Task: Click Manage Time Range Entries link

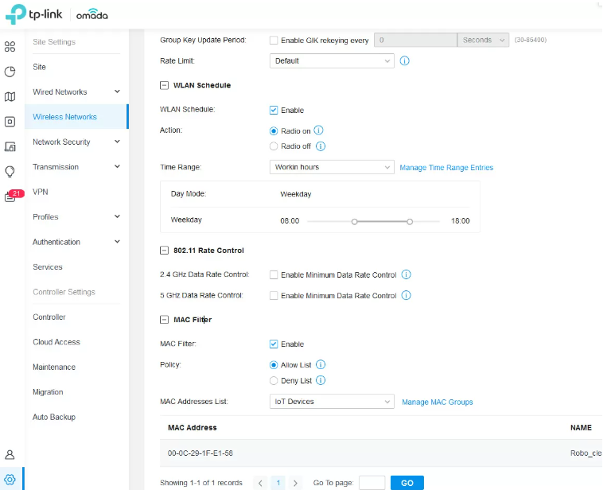Action: click(446, 168)
